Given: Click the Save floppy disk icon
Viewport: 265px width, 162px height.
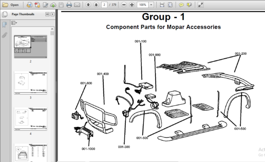Looking at the screenshot, I should tap(61, 5).
